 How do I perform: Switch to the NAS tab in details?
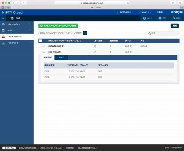[x=61, y=57]
